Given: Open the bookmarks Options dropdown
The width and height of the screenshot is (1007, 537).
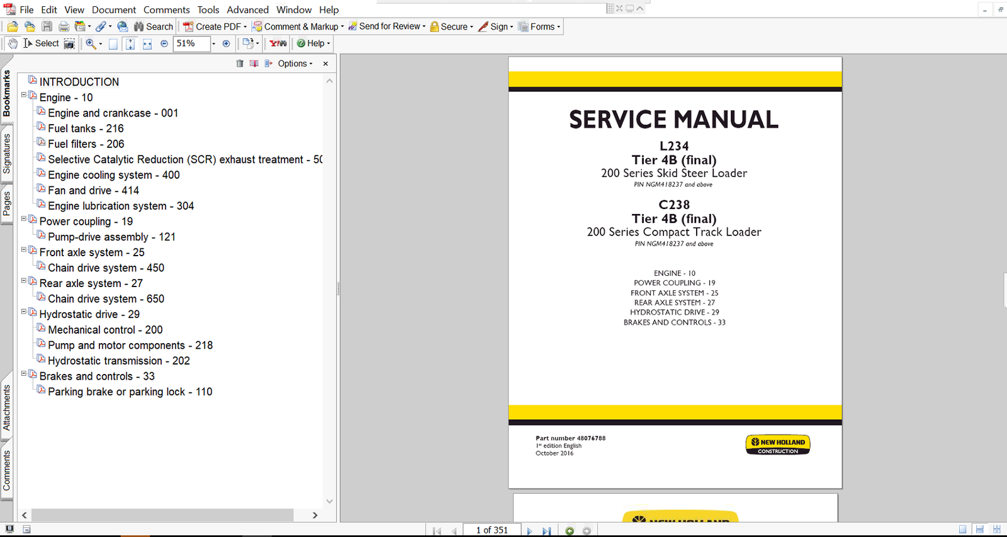Looking at the screenshot, I should point(295,64).
